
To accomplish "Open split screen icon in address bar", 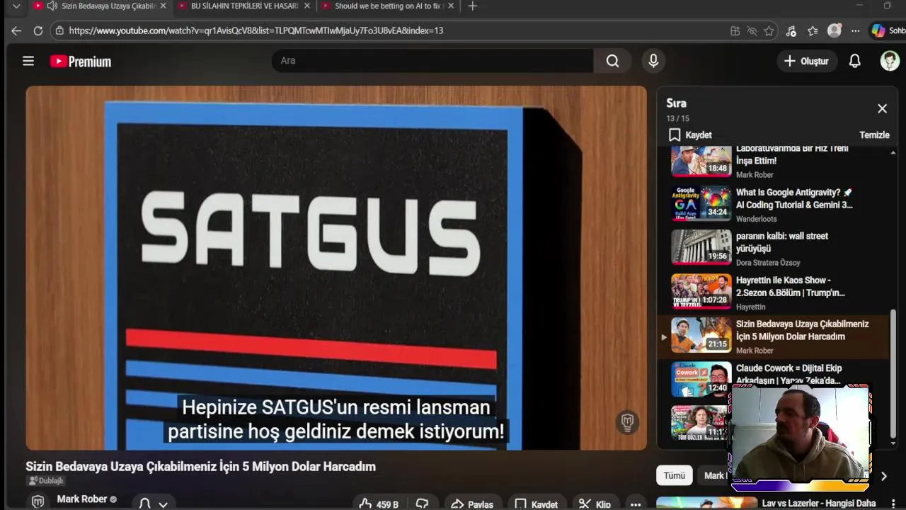I will point(735,30).
